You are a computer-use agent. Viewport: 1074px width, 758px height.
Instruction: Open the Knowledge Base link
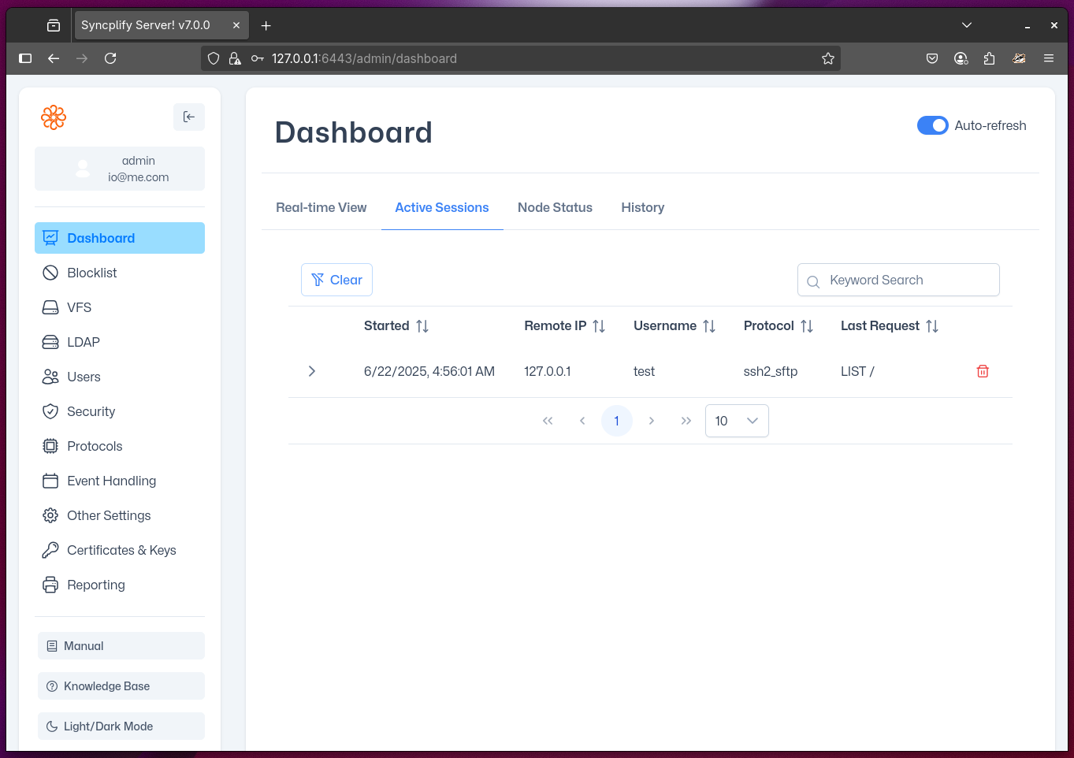click(x=121, y=686)
